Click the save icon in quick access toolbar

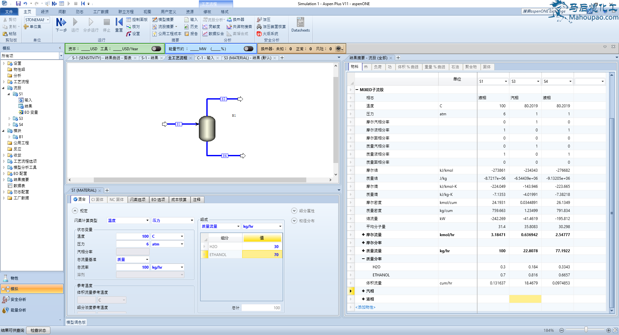pyautogui.click(x=18, y=4)
